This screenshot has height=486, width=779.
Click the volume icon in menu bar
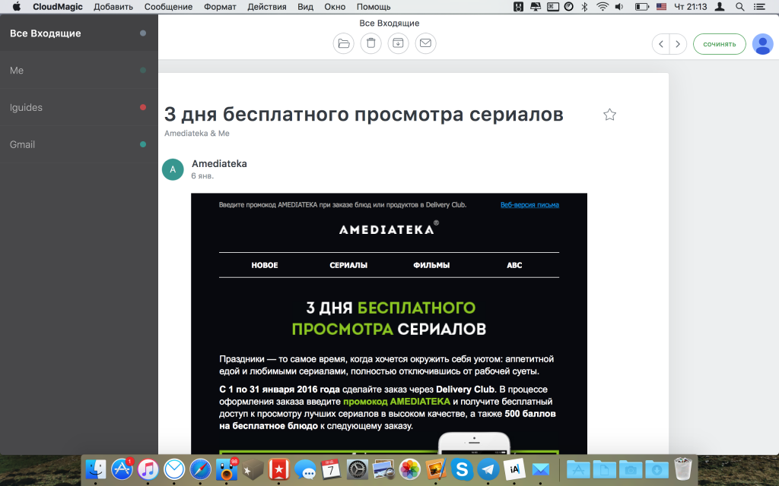point(619,7)
